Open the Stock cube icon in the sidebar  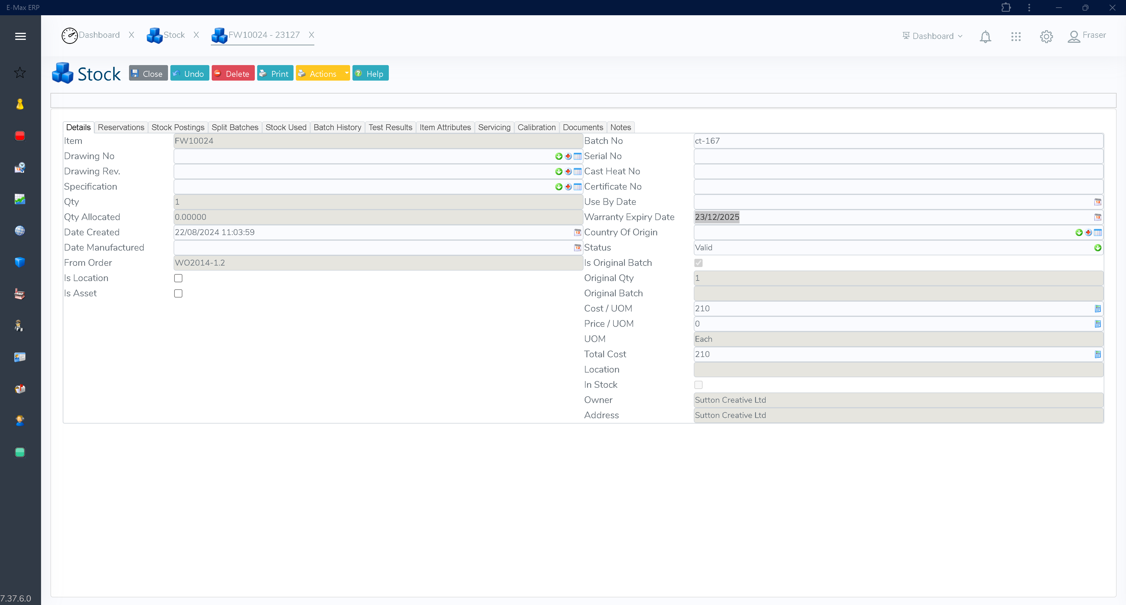pyautogui.click(x=20, y=262)
